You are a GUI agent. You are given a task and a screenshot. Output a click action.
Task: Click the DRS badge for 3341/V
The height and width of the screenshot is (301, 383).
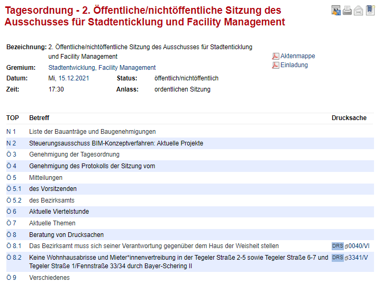pyautogui.click(x=338, y=257)
